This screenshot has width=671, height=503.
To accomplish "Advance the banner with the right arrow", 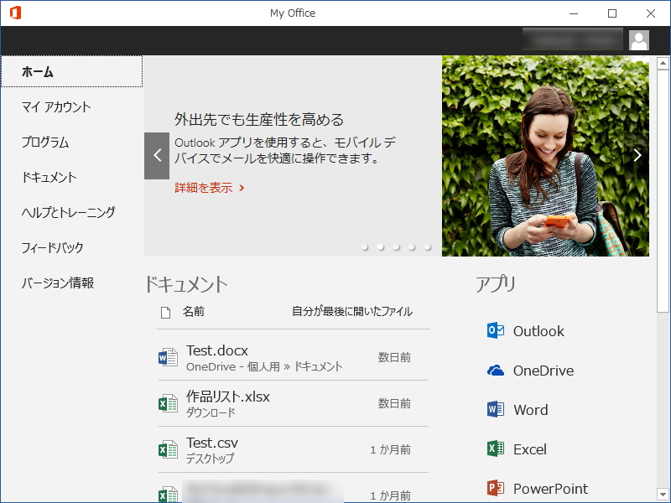I will tap(637, 154).
